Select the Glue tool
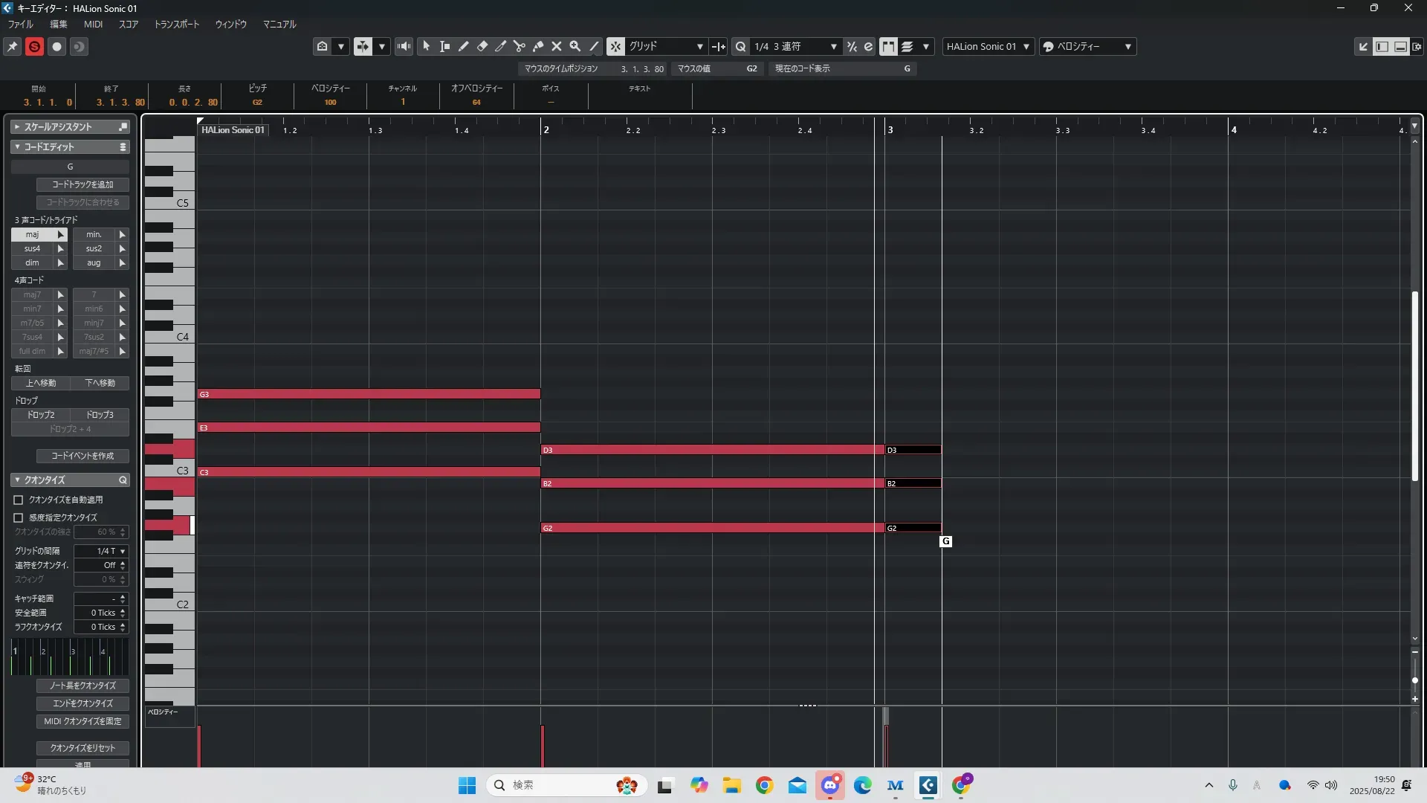1427x803 pixels. tap(538, 46)
